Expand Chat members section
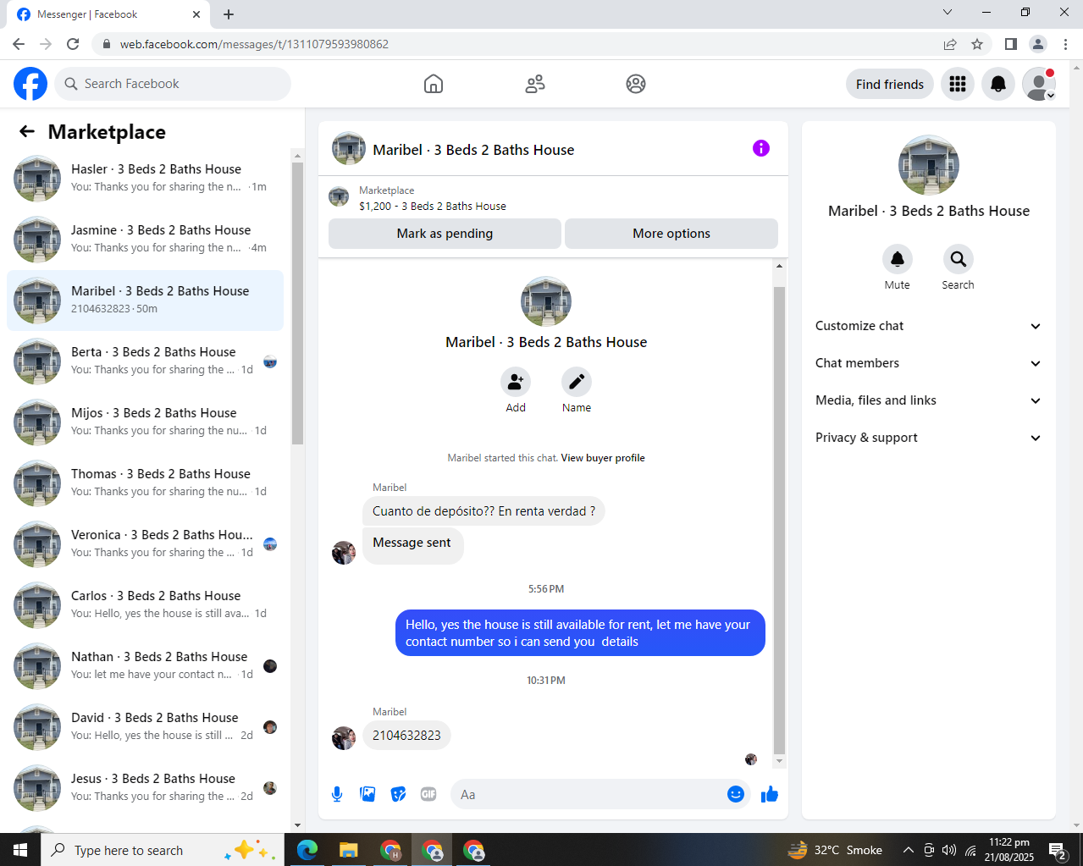Viewport: 1083px width, 866px height. (929, 363)
